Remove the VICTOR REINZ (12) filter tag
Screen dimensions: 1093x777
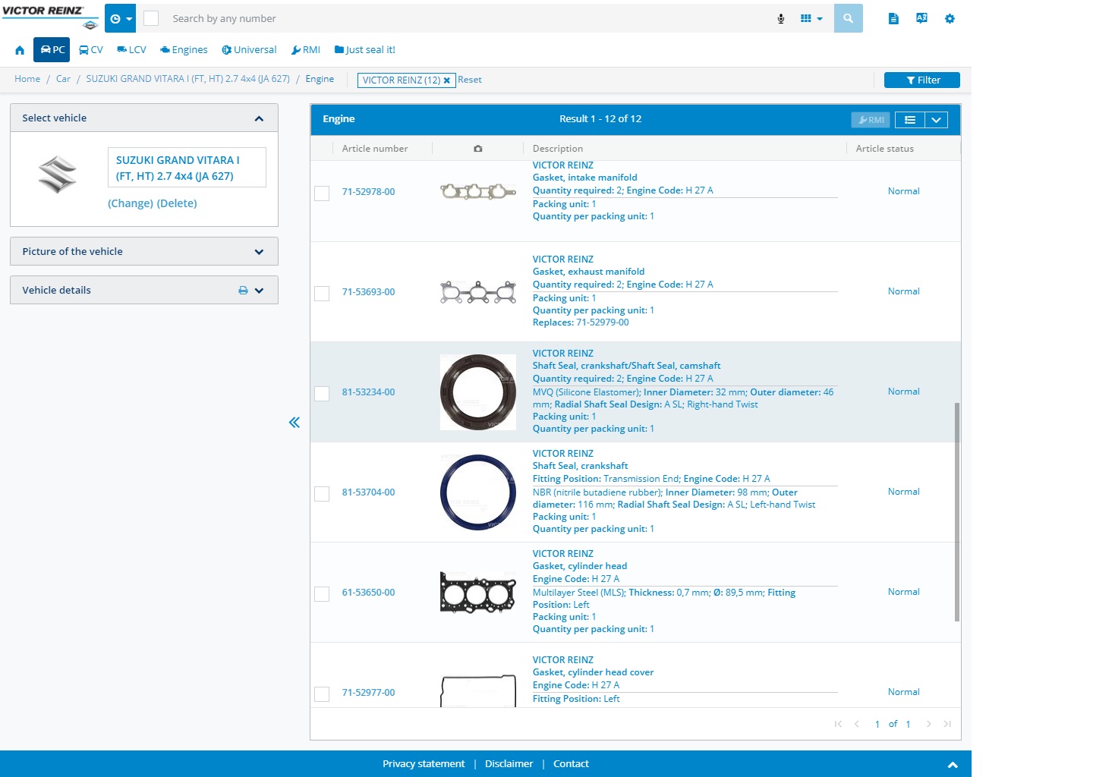coord(447,80)
